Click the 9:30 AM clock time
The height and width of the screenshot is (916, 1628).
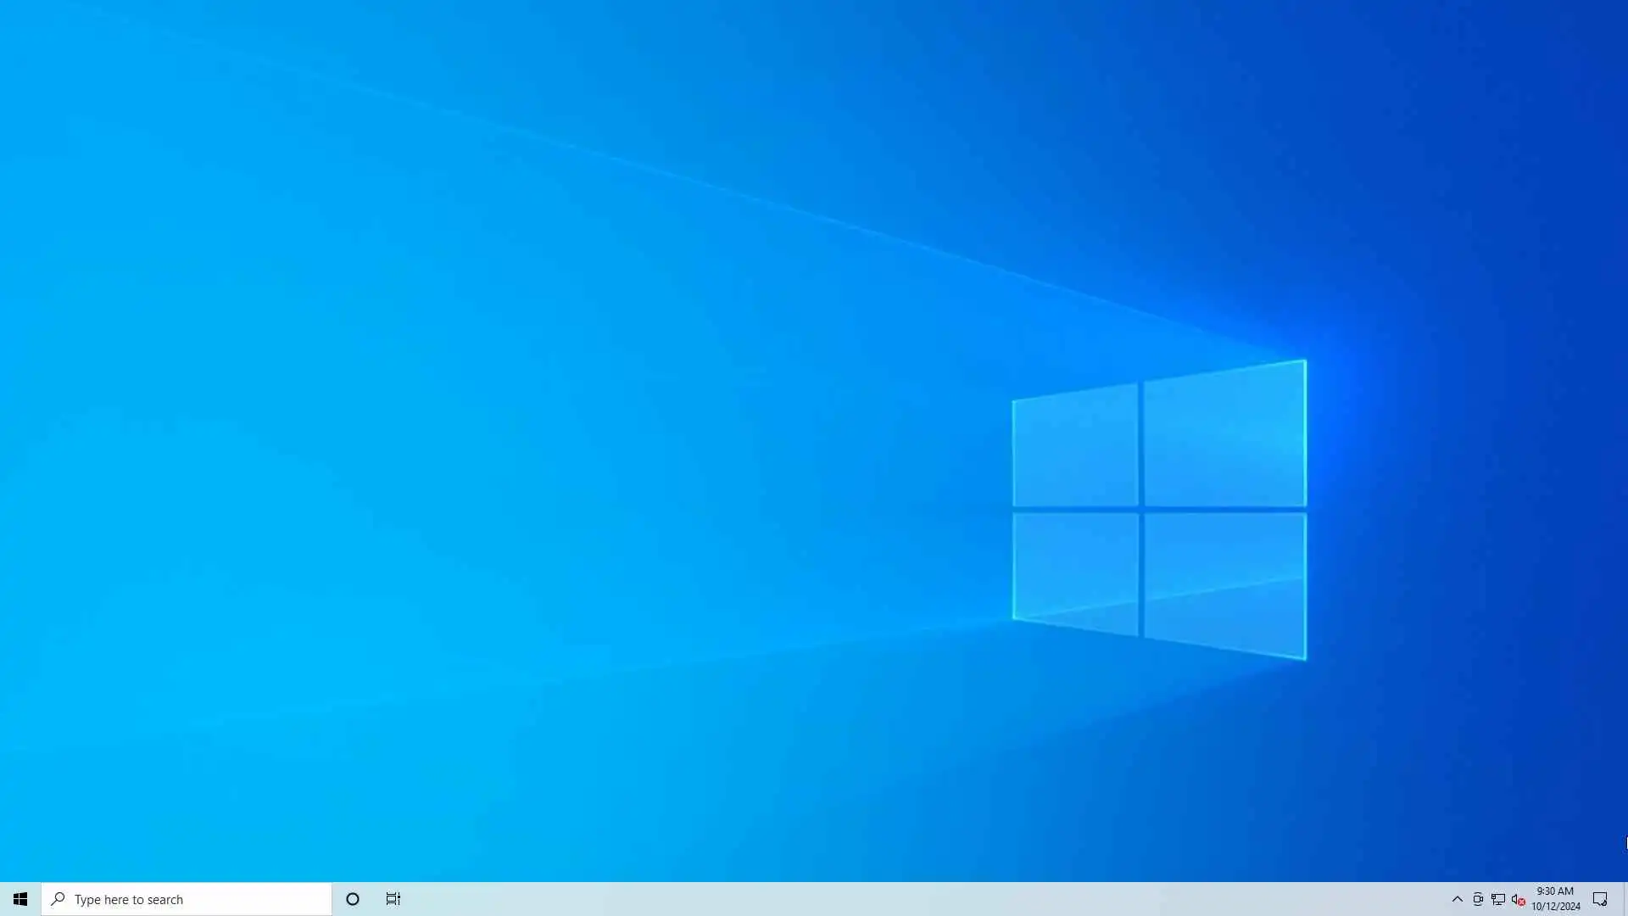1555,891
